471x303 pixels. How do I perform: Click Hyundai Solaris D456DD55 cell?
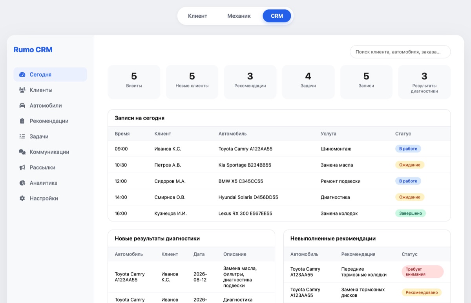[248, 197]
